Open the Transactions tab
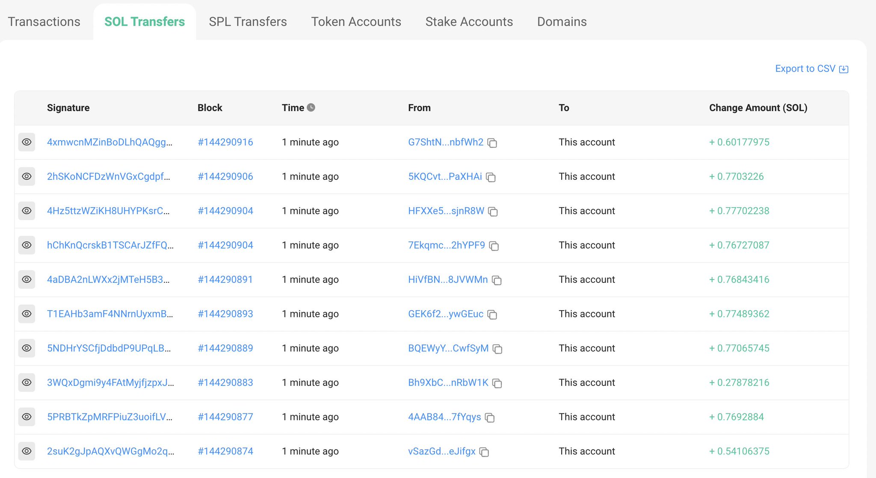This screenshot has width=876, height=478. [x=44, y=22]
